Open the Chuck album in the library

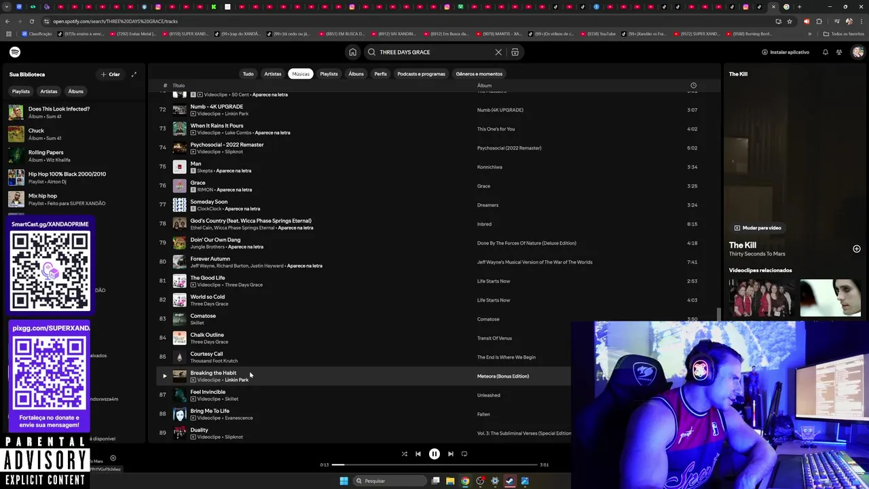pyautogui.click(x=73, y=134)
